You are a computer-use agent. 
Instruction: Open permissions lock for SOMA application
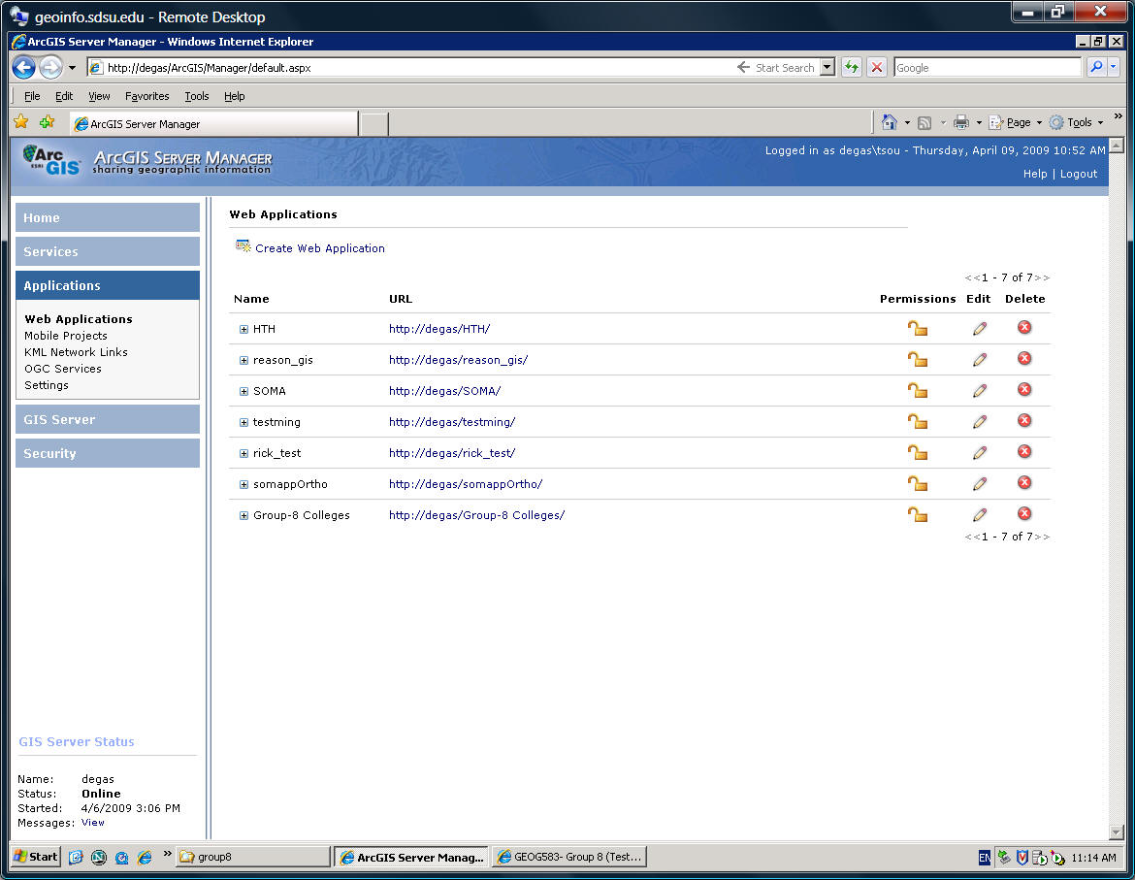coord(917,391)
